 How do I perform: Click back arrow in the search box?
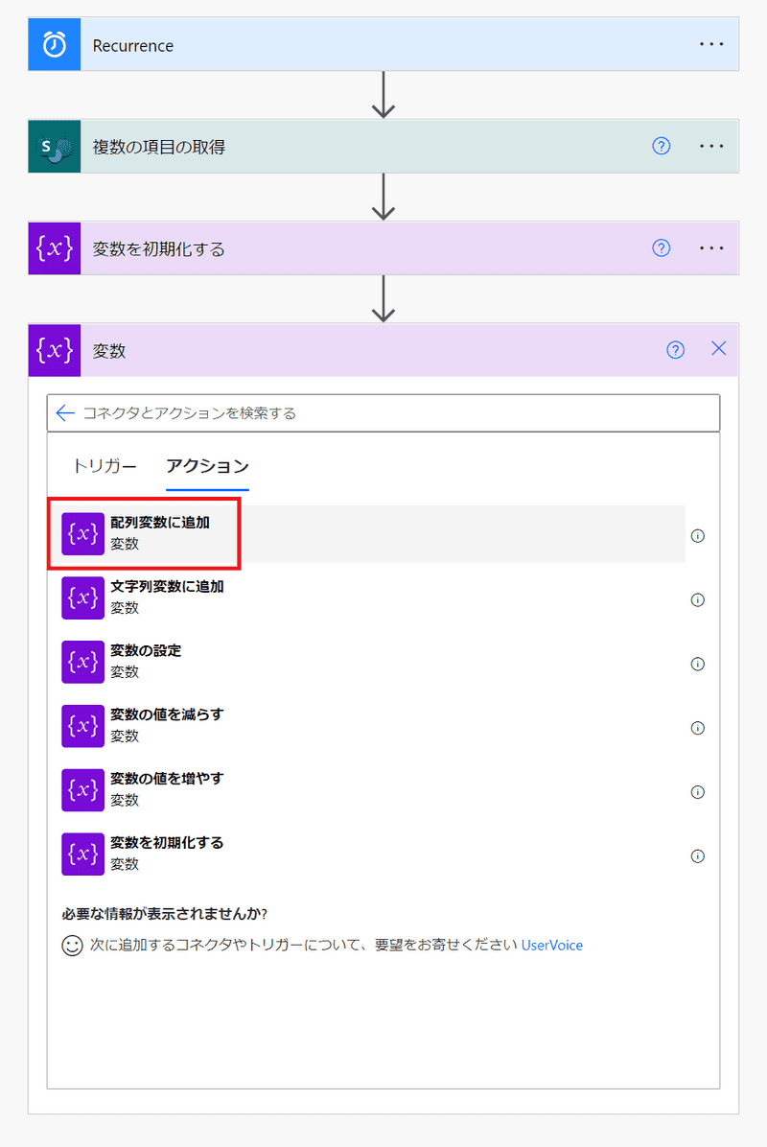click(65, 413)
